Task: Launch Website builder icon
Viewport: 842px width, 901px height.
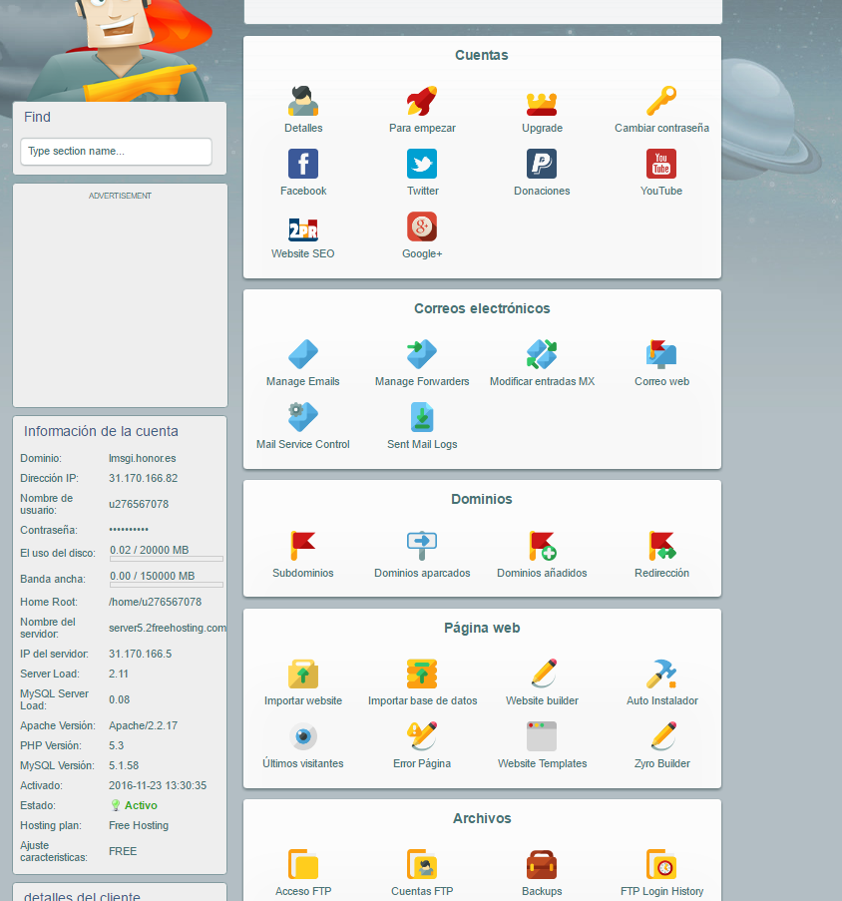Action: 542,675
